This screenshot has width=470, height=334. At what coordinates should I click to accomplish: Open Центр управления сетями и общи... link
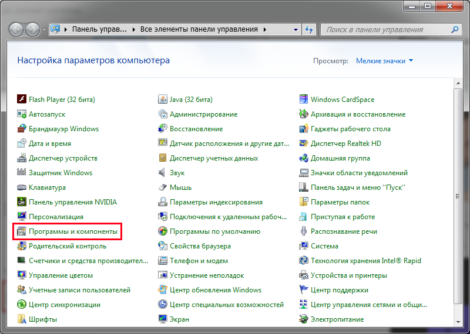click(x=369, y=305)
